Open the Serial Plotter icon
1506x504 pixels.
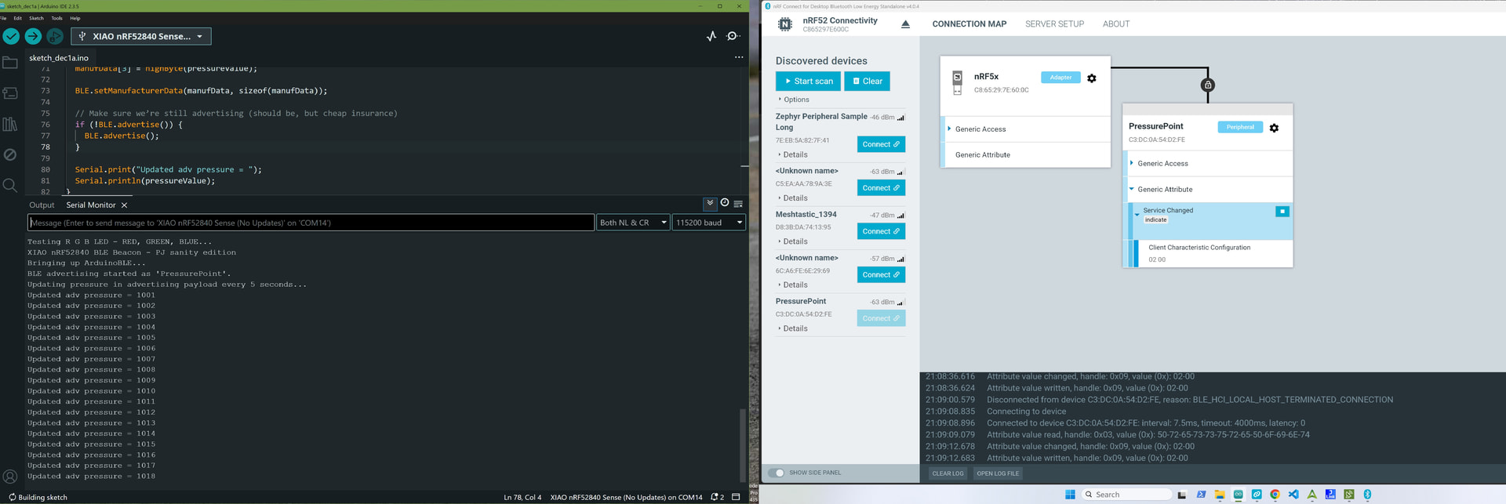[x=711, y=36]
